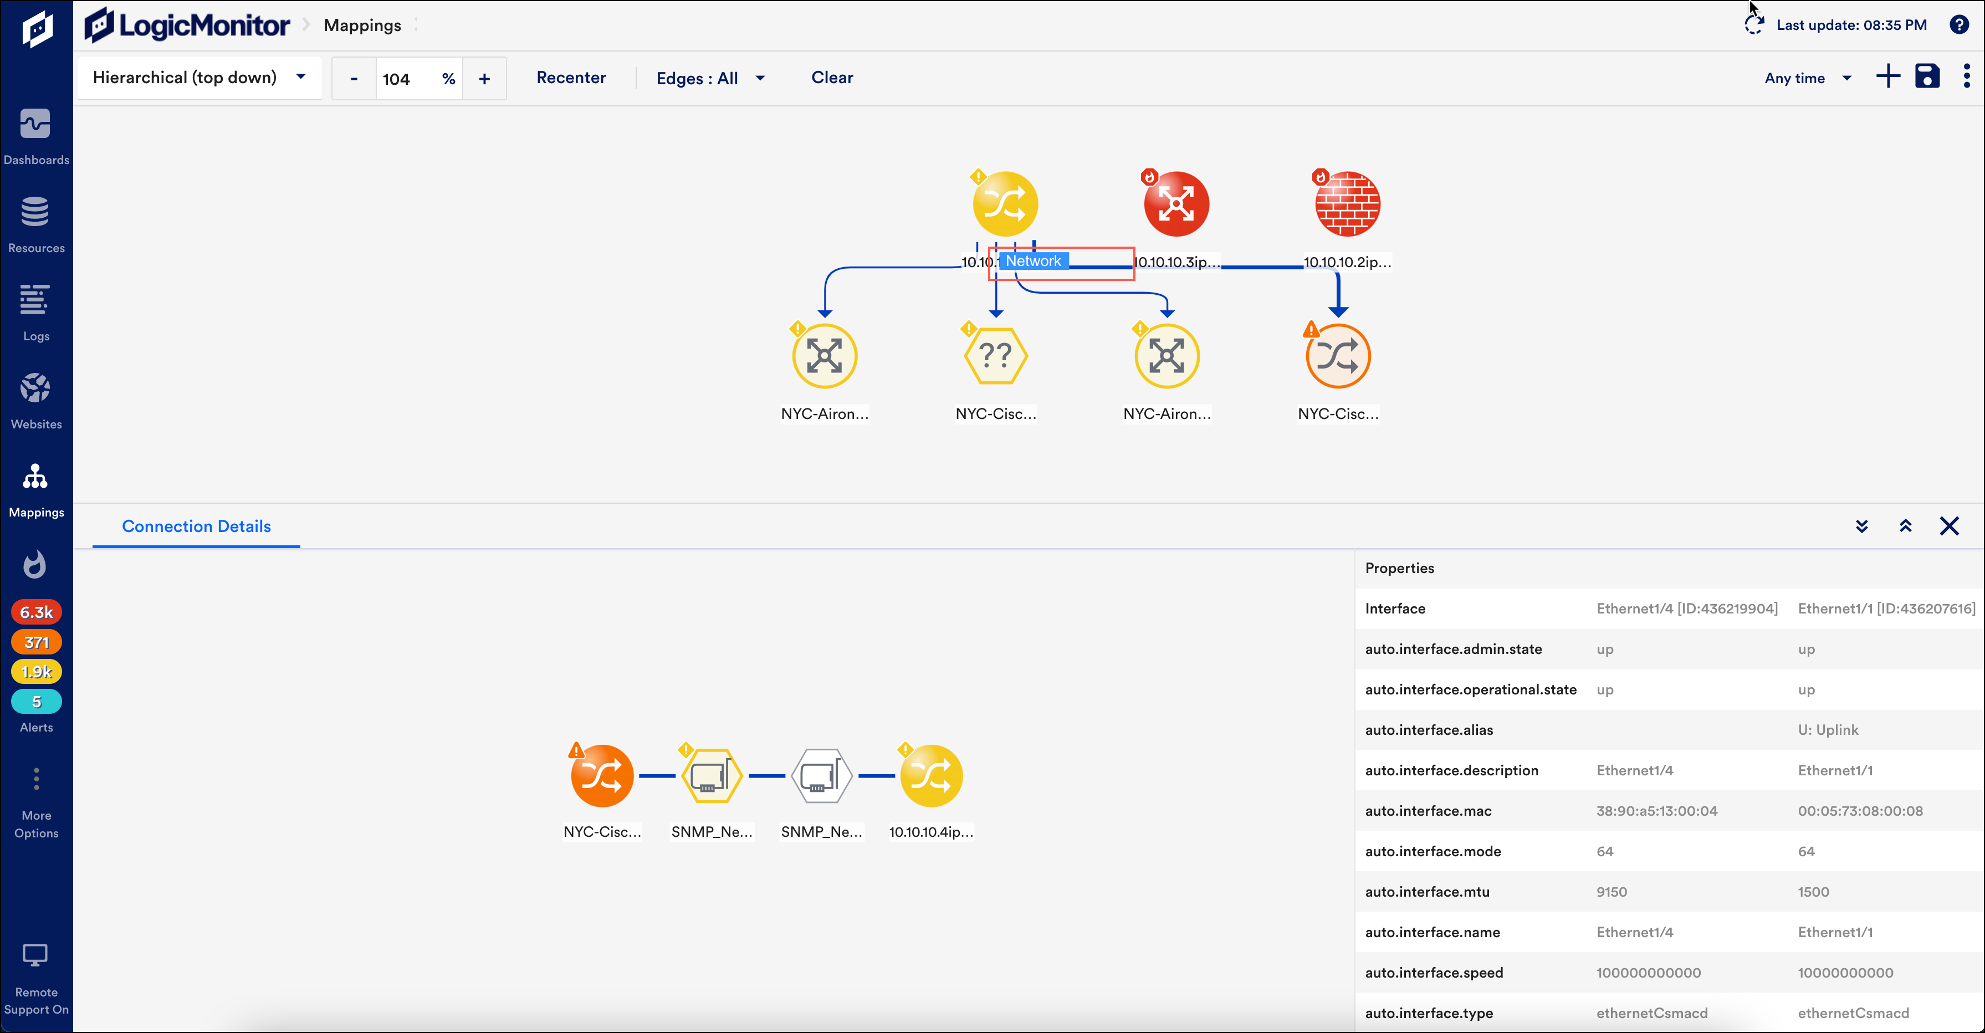1985x1033 pixels.
Task: Select the red firewall node 10.10.10.2
Action: pos(1347,203)
